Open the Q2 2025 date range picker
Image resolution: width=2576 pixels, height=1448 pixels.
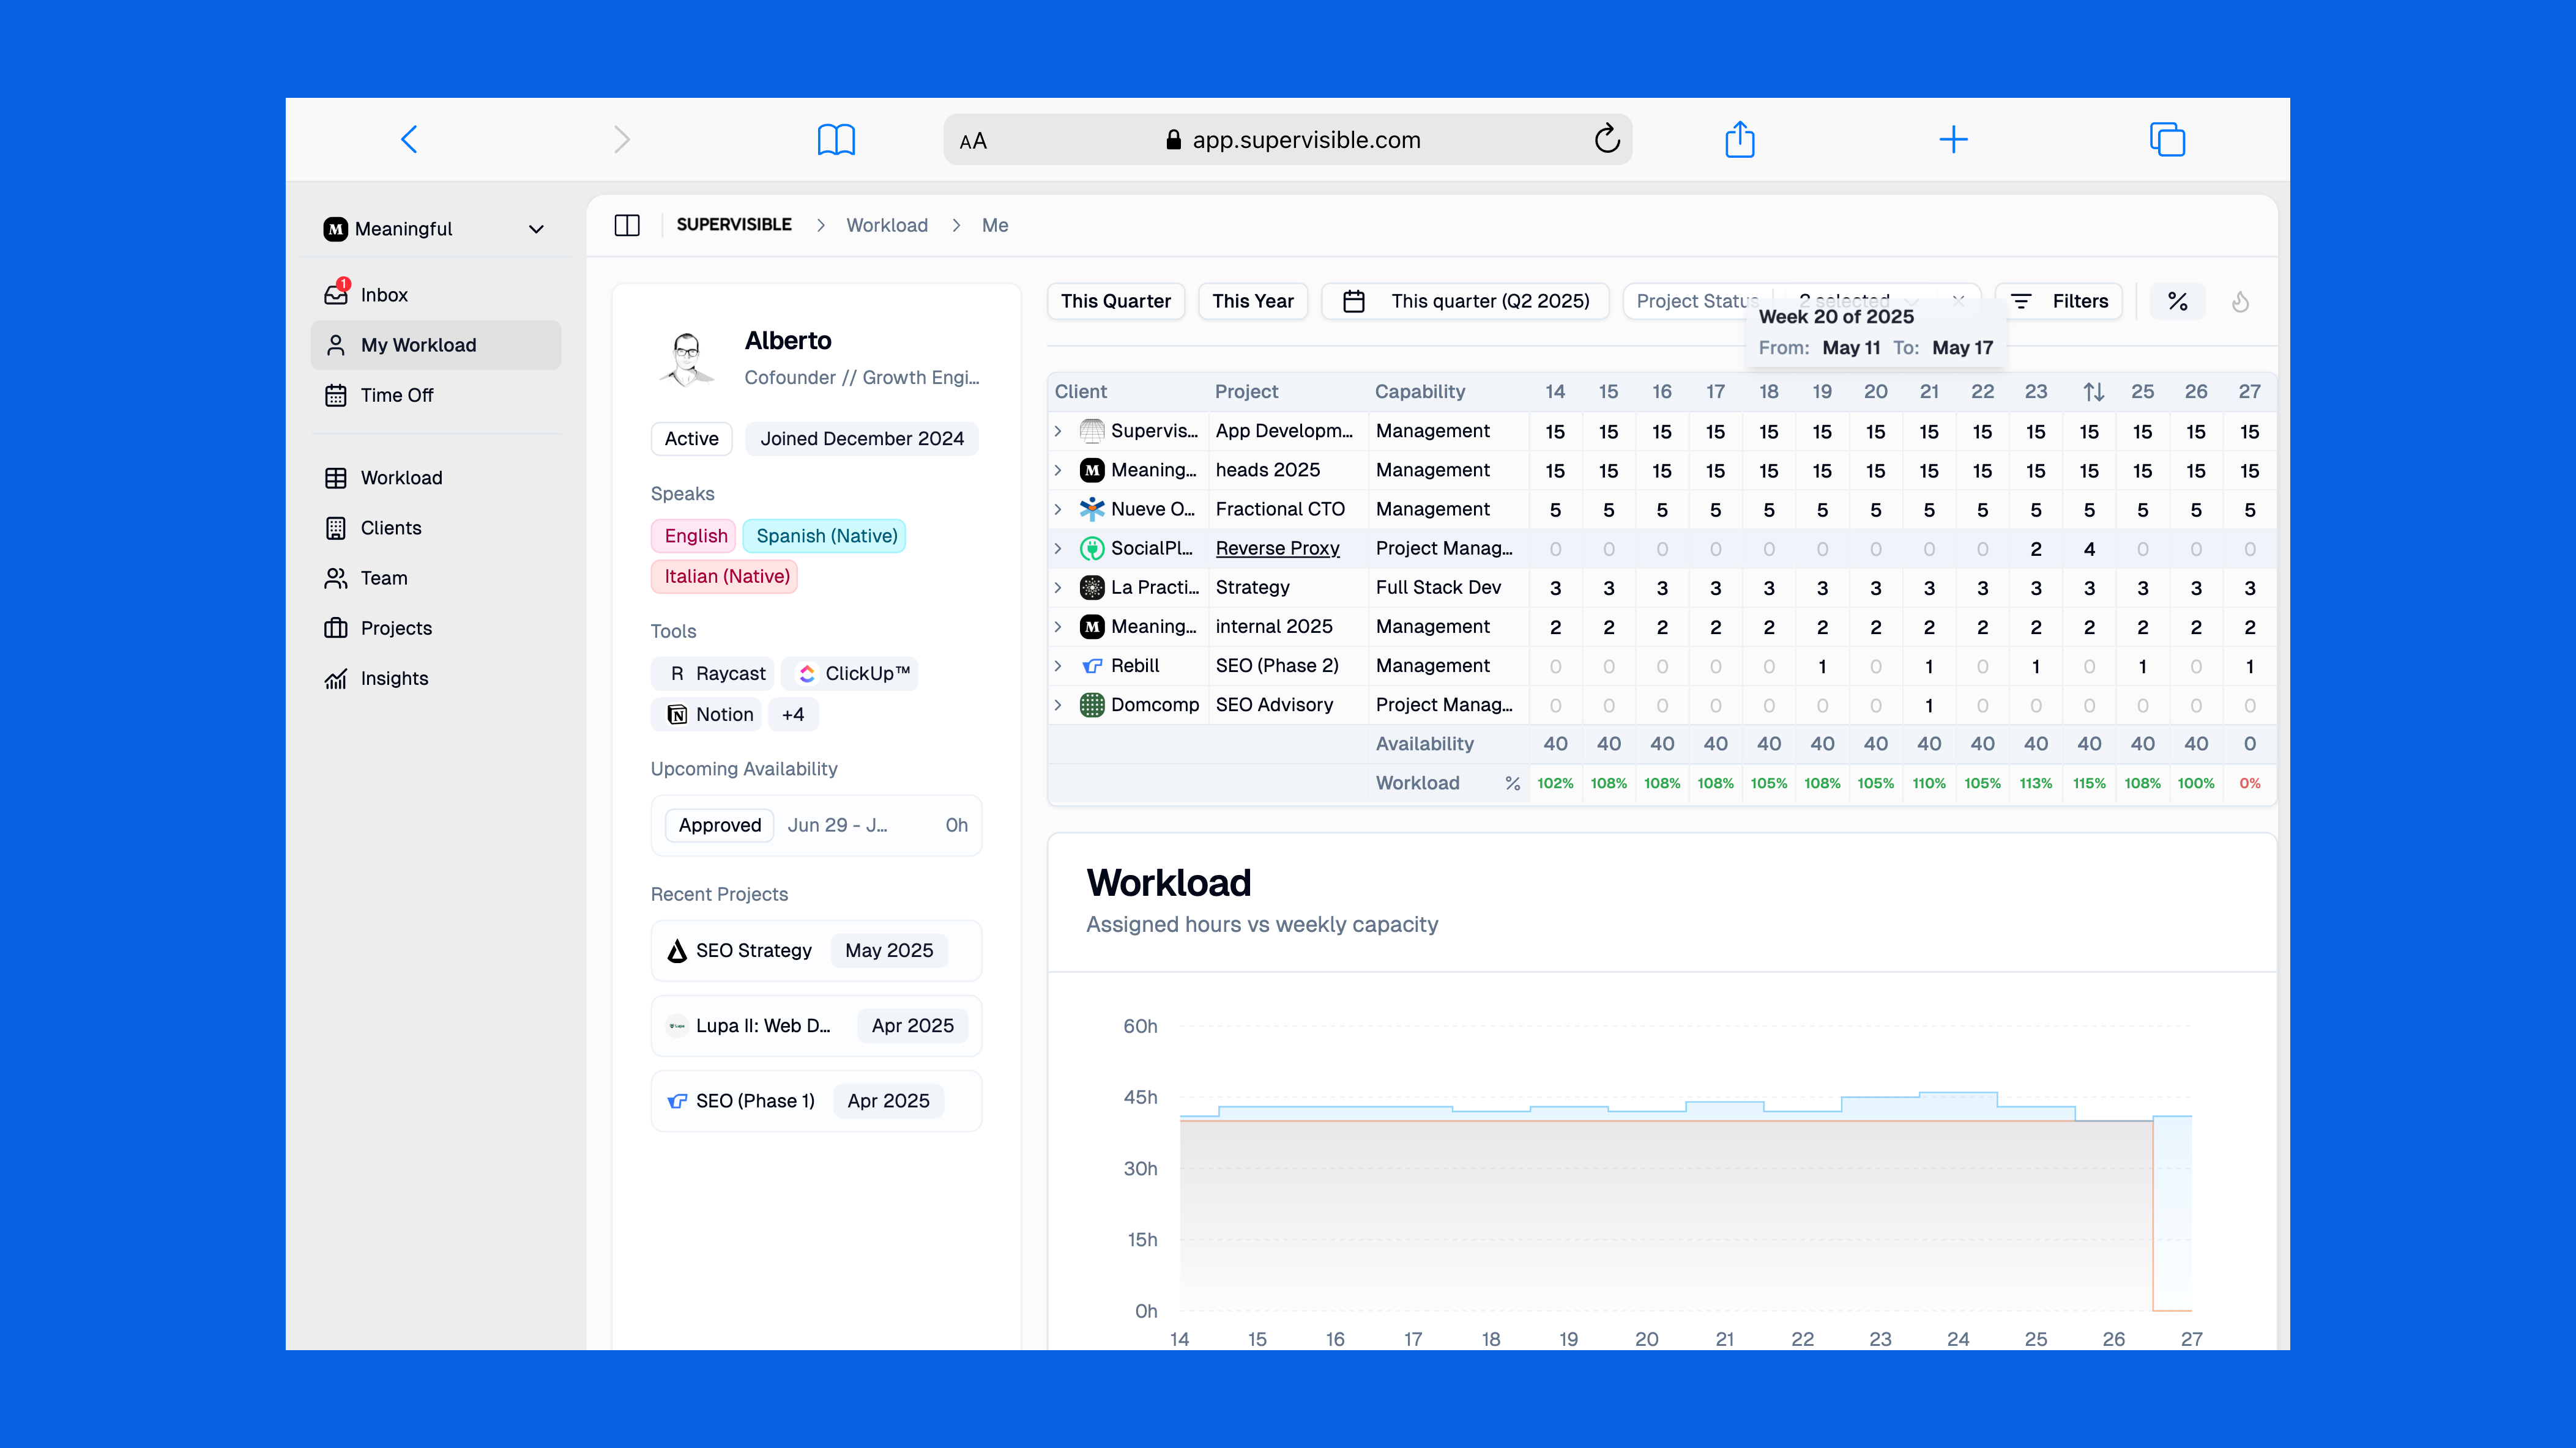(1465, 301)
